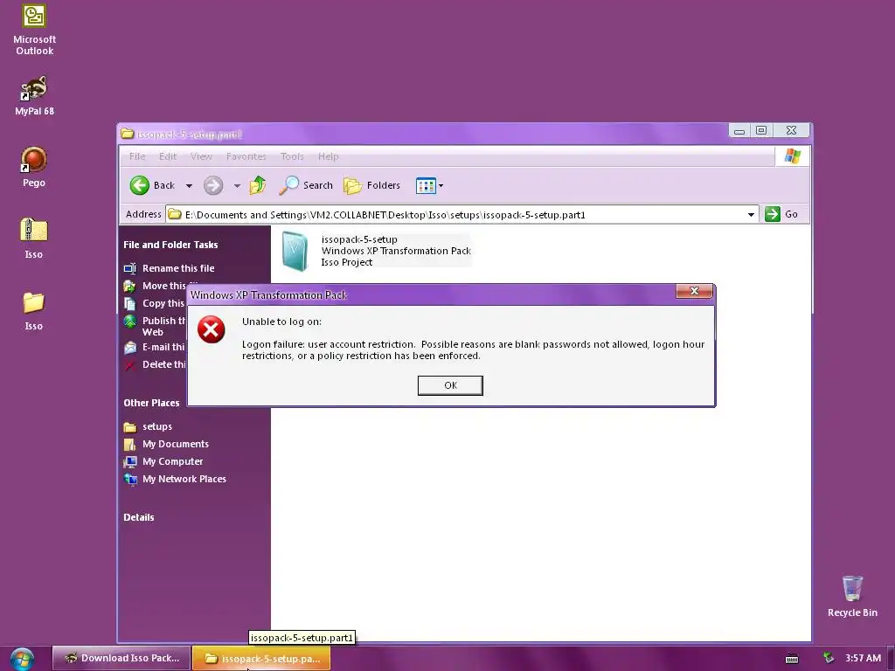
Task: Select the Isso folder desktop icon
Action: [34, 311]
